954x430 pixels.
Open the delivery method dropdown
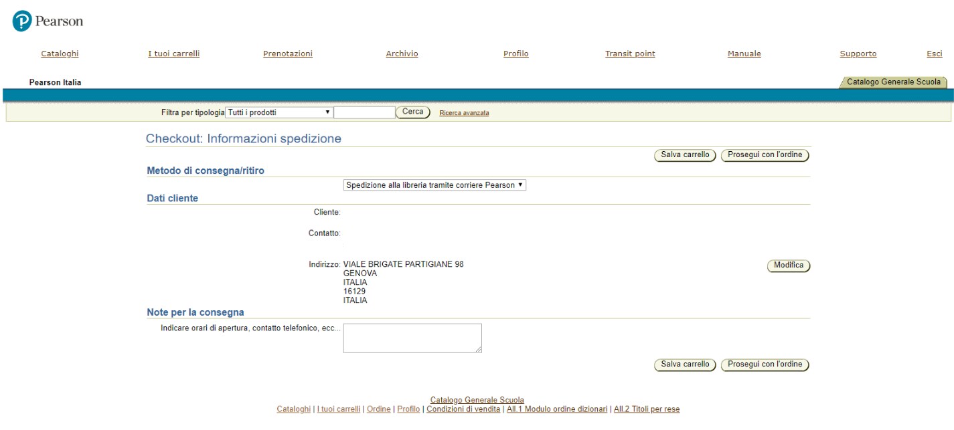click(434, 185)
